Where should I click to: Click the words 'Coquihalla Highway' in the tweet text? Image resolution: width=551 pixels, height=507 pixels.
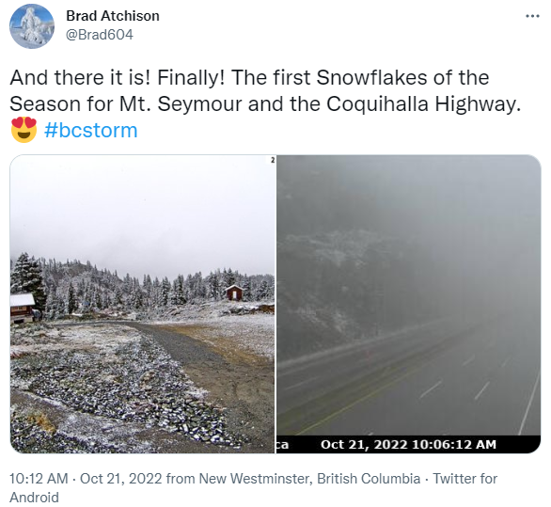[423, 104]
